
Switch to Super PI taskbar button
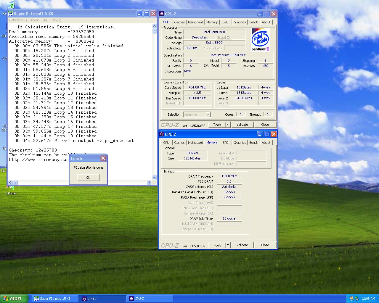tap(55, 299)
